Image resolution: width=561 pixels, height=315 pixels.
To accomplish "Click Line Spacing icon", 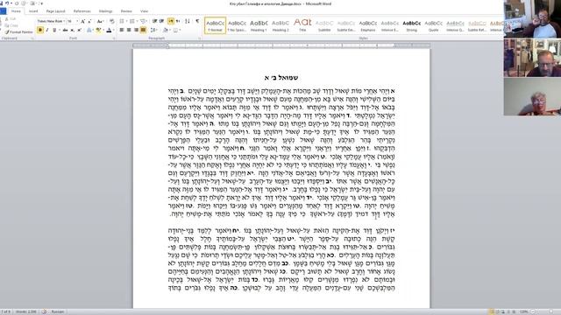I will [153, 30].
